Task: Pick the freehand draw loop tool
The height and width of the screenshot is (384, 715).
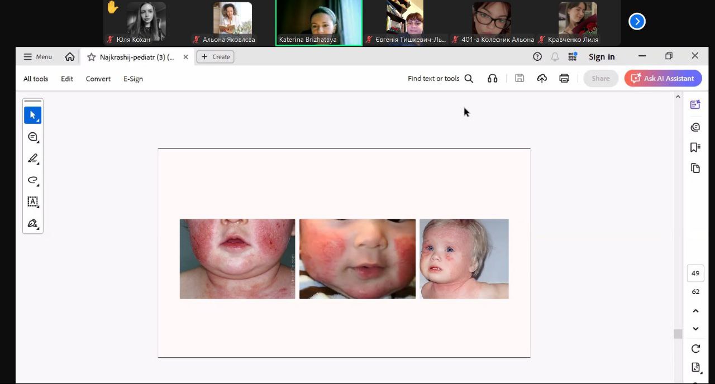Action: 32,180
